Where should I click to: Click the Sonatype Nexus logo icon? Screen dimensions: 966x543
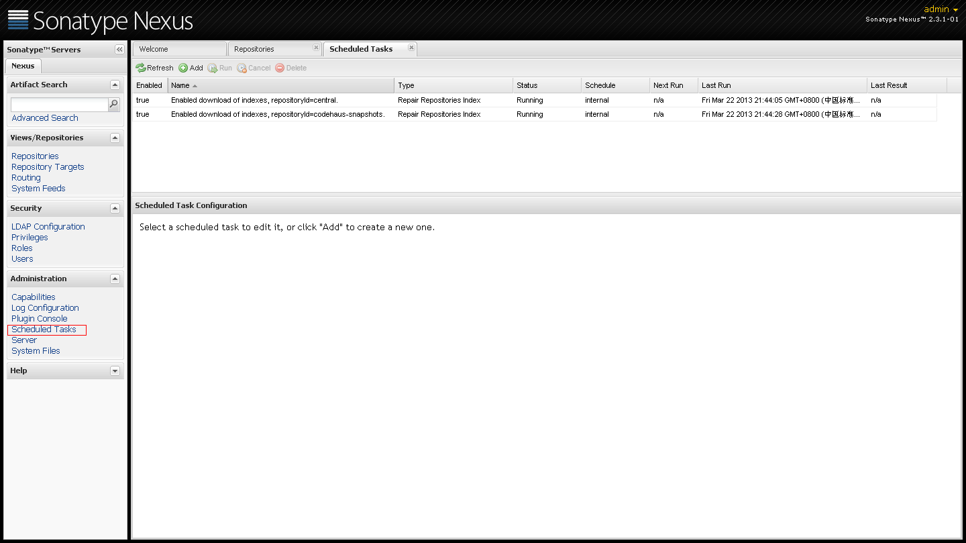pos(18,20)
